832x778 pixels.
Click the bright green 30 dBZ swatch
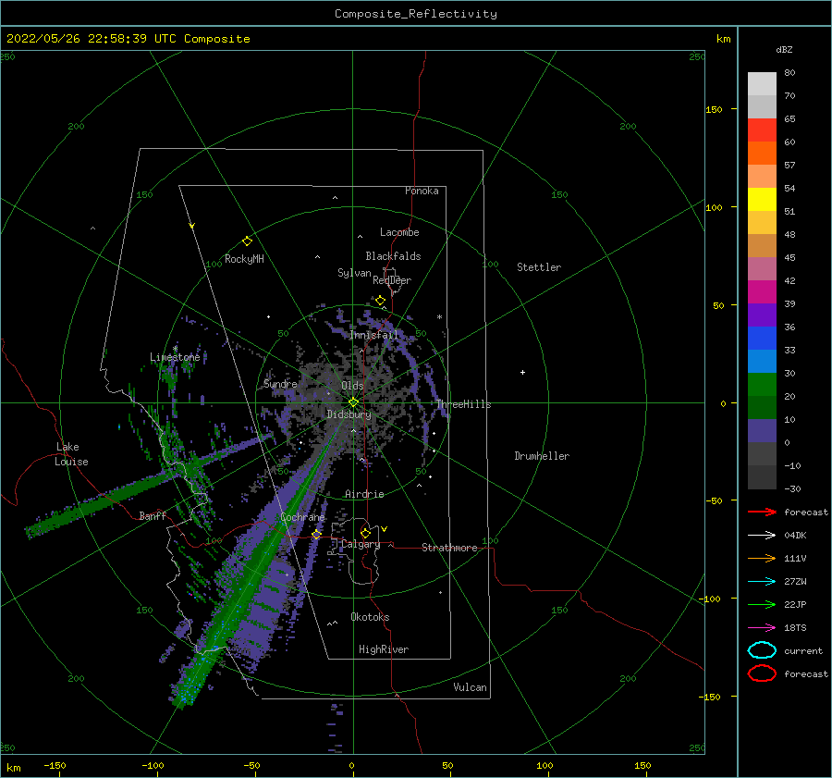762,384
